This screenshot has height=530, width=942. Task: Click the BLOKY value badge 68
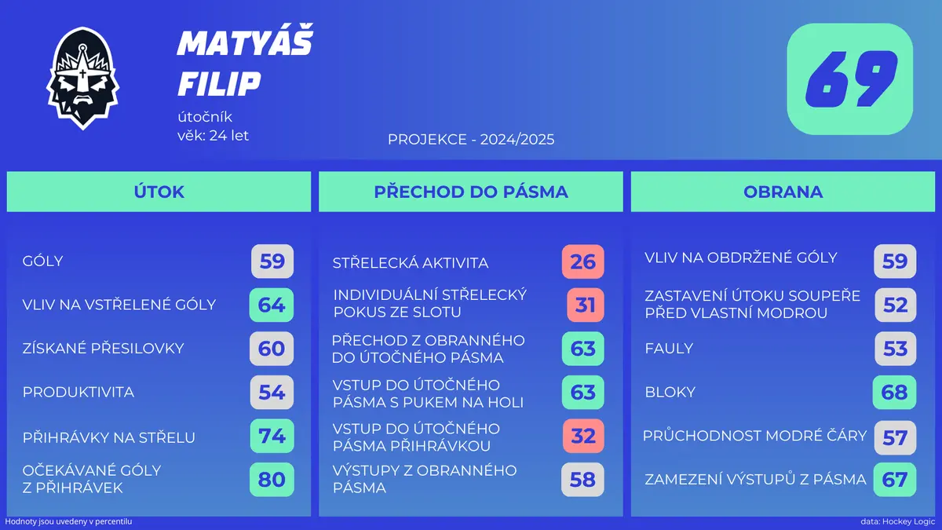tap(894, 392)
